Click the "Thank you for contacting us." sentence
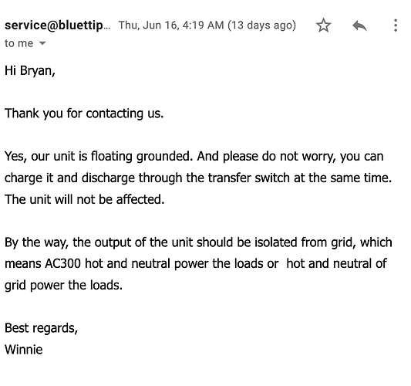The image size is (411, 386). pyautogui.click(x=84, y=113)
